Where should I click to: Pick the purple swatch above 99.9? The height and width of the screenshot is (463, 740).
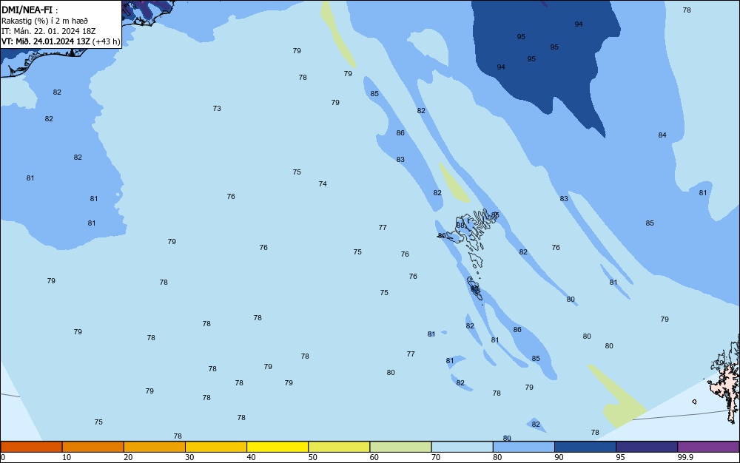pos(708,447)
